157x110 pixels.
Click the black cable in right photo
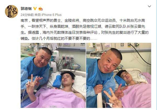point(140,54)
